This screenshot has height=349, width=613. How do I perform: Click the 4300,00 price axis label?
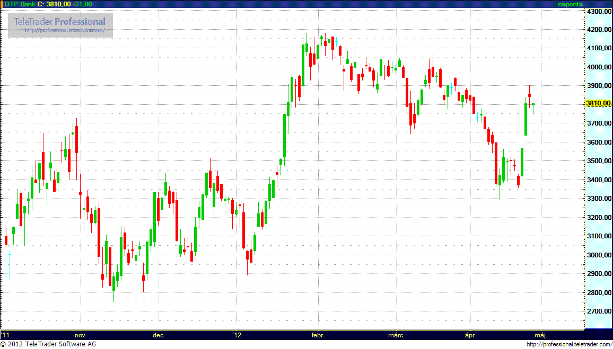[x=598, y=12]
